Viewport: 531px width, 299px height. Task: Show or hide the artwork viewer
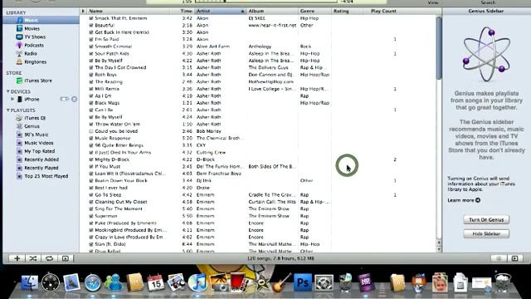(x=66, y=258)
